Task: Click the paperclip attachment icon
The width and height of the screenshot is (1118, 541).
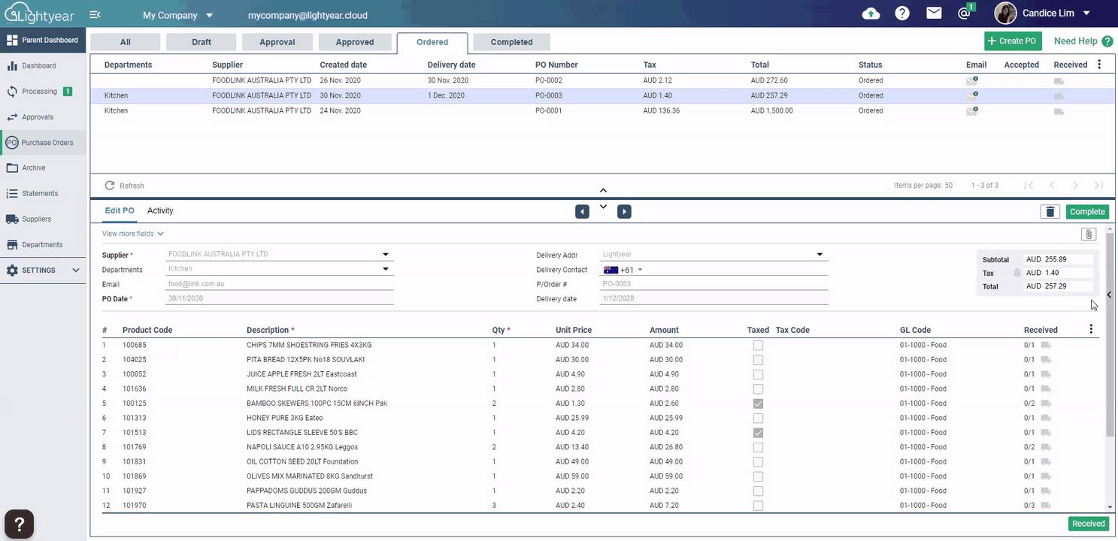Action: (1088, 234)
